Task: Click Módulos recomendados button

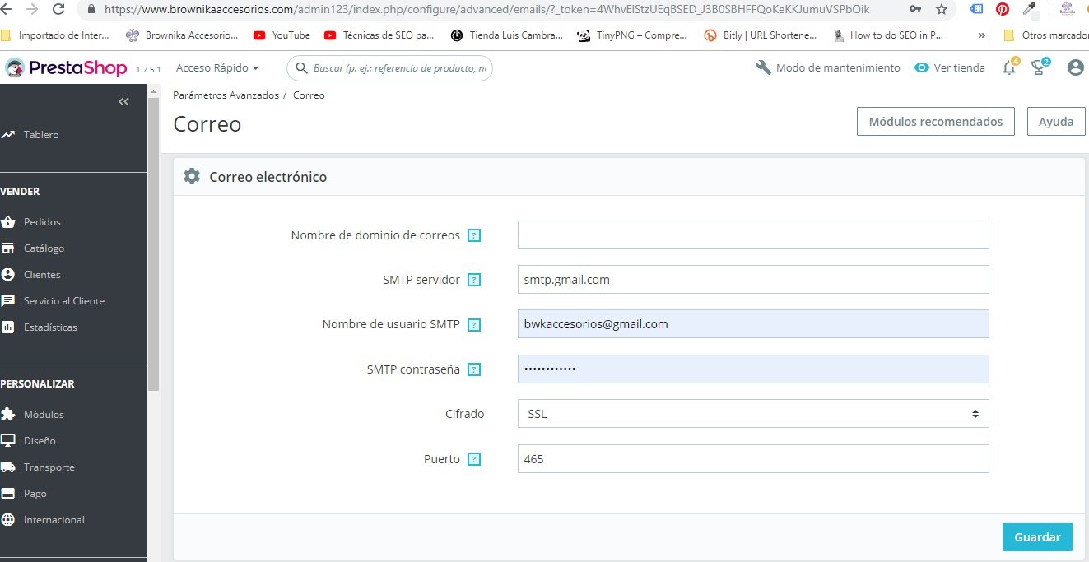Action: click(x=936, y=121)
